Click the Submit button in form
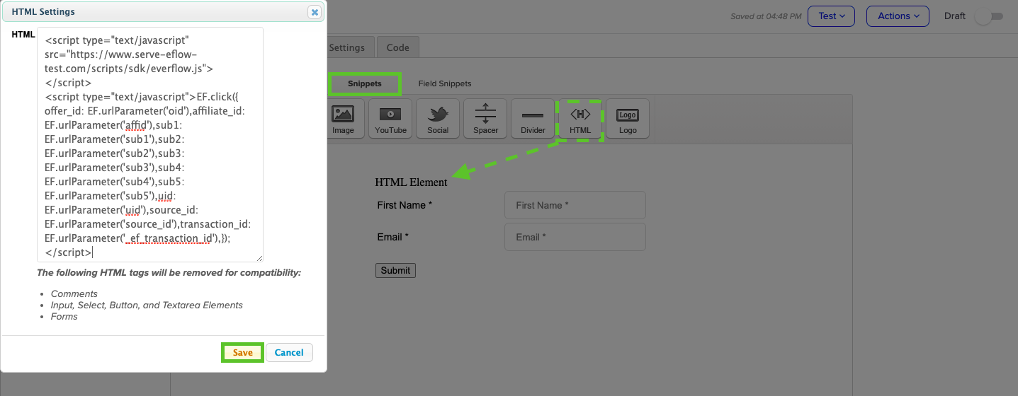Viewport: 1018px width, 396px height. coord(395,270)
